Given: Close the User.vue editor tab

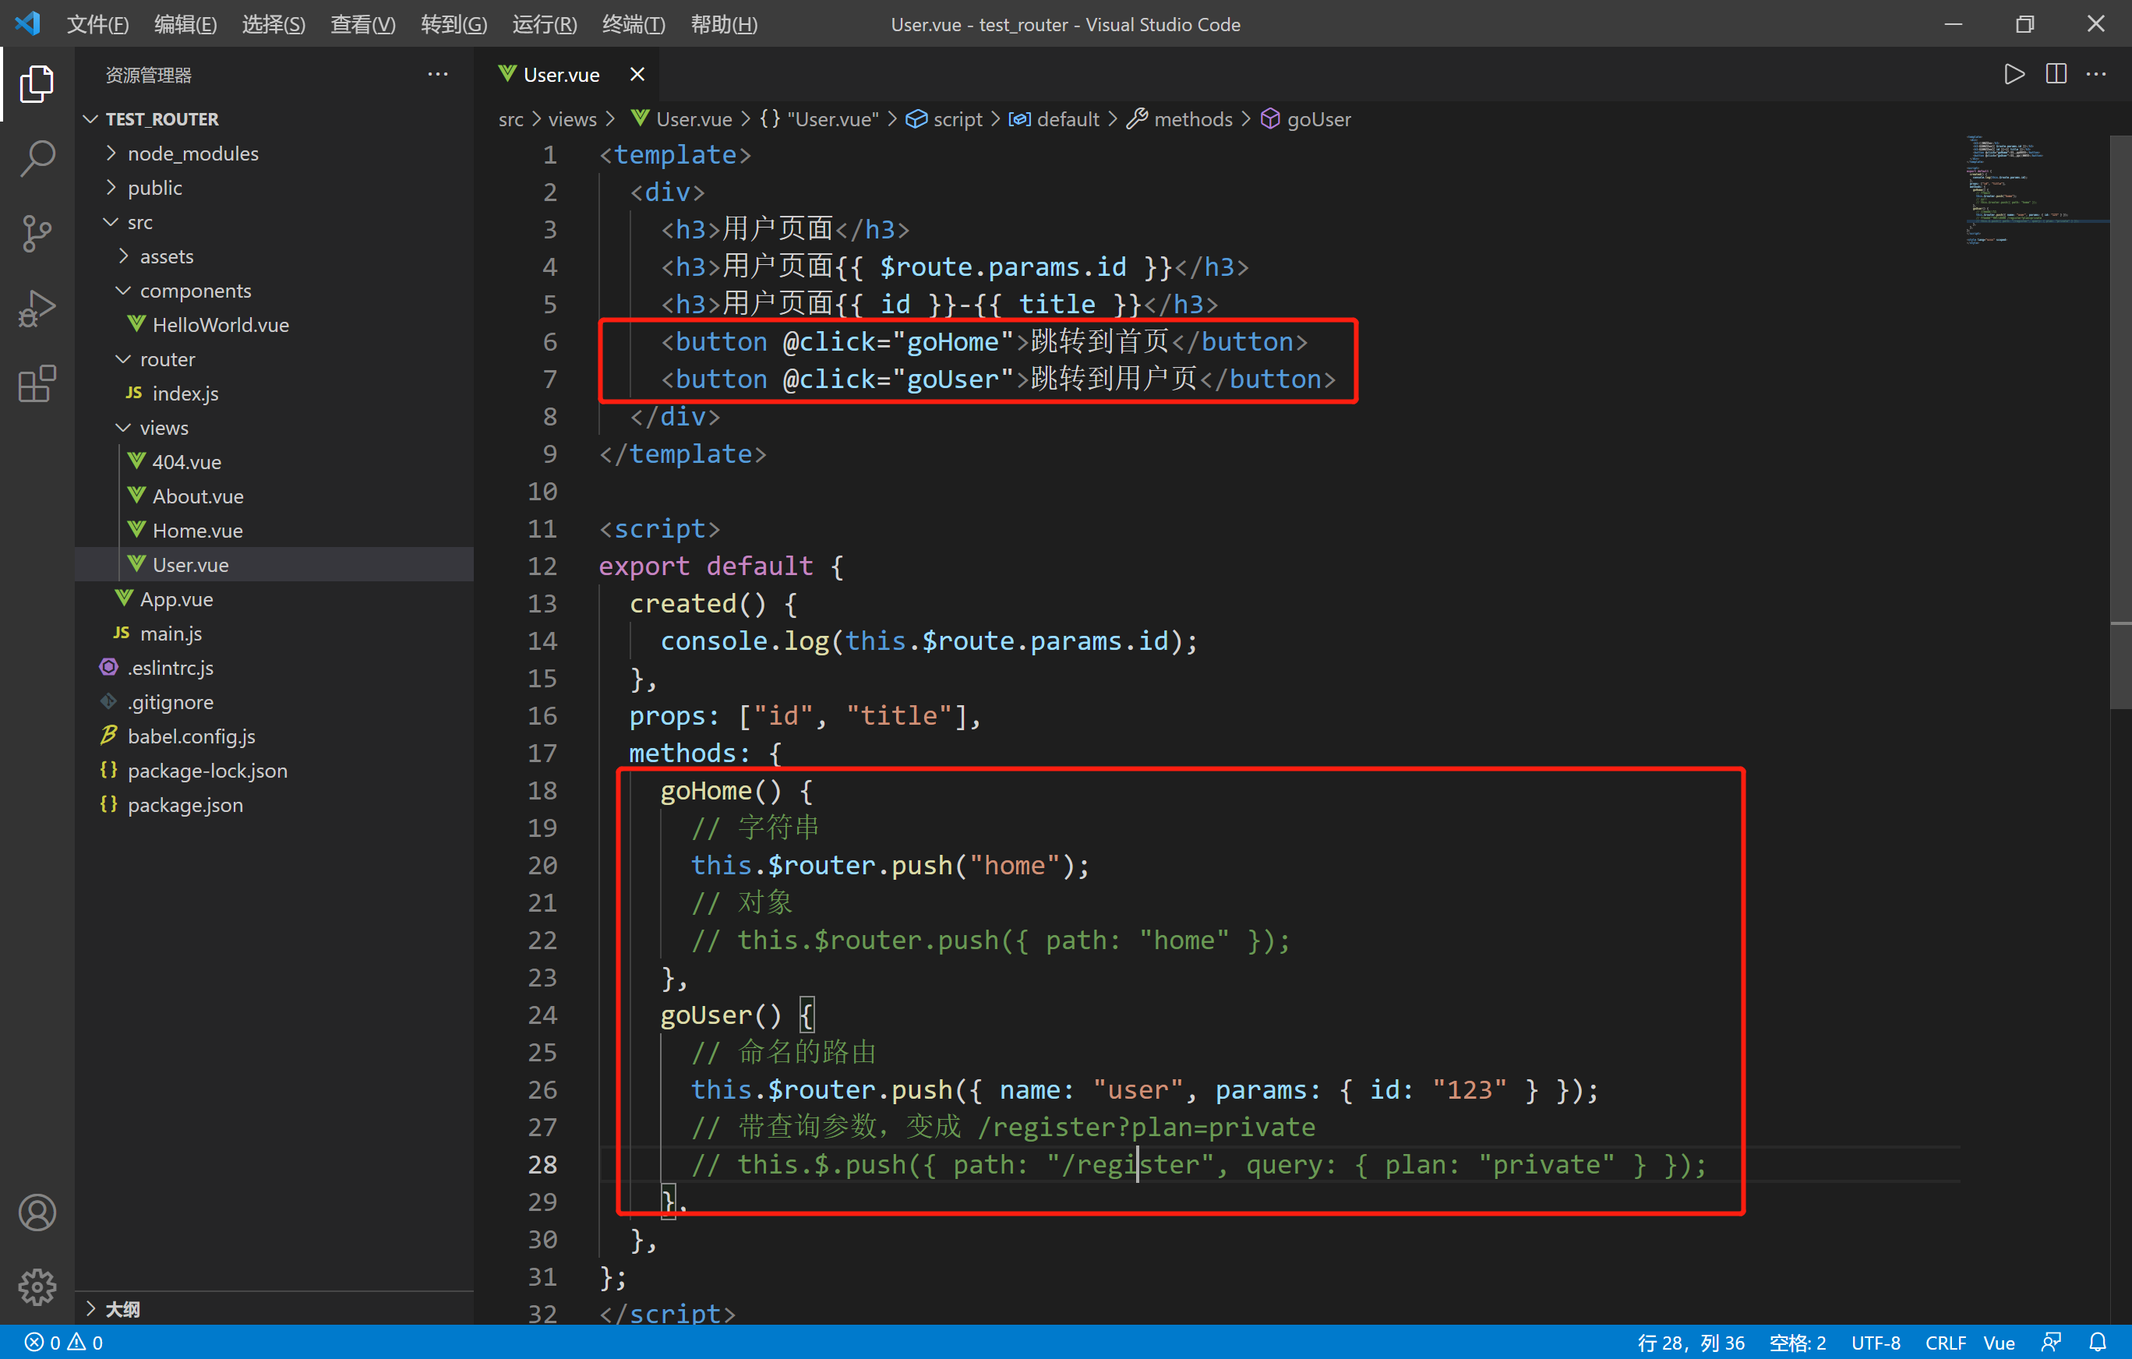Looking at the screenshot, I should tap(637, 74).
